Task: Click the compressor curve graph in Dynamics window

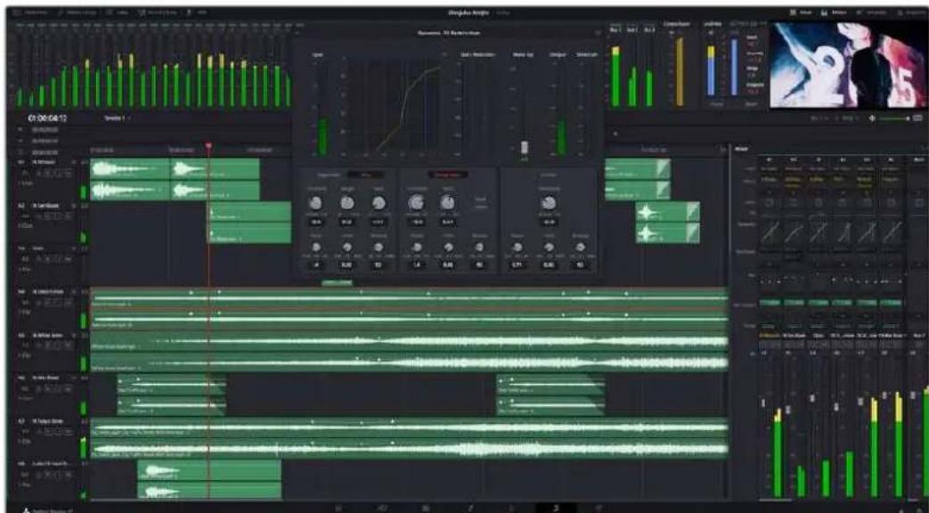Action: 394,107
